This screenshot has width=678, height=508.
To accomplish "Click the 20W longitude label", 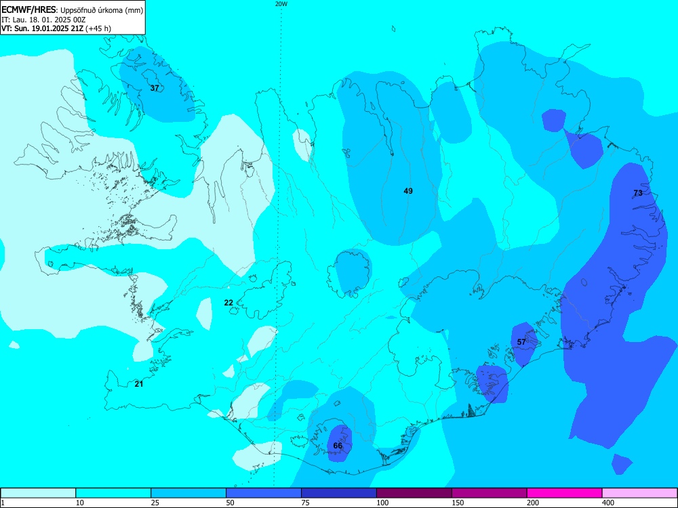I will (281, 4).
